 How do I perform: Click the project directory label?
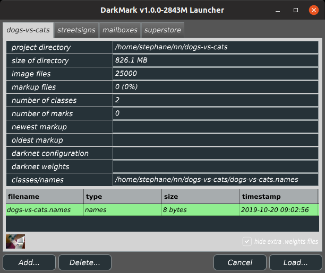pos(59,47)
